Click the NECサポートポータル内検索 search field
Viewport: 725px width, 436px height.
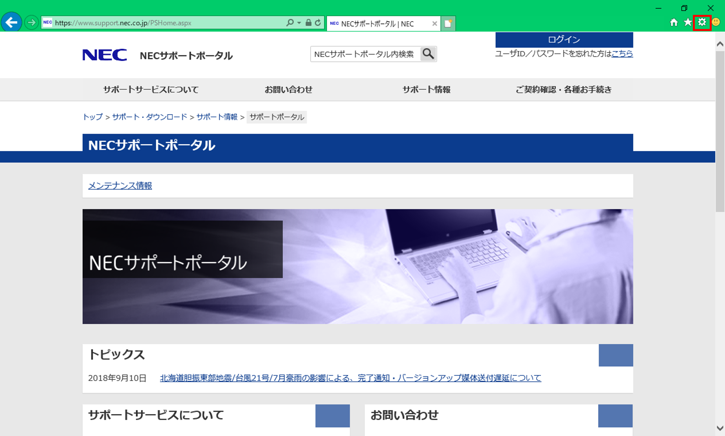pyautogui.click(x=365, y=54)
